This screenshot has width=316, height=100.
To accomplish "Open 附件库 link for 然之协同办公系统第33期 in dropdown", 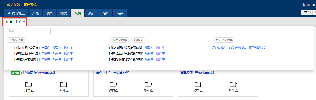I will [x=160, y=48].
